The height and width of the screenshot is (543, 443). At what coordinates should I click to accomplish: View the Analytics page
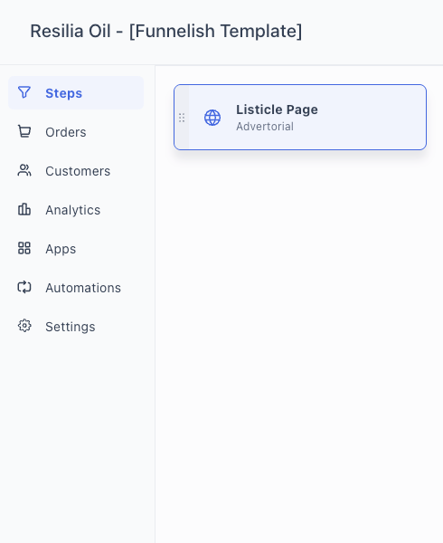coord(76,210)
